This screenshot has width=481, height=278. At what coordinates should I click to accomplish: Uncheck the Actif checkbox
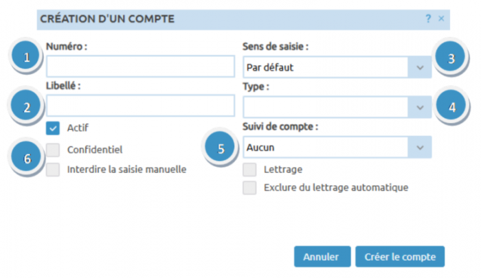click(x=53, y=128)
